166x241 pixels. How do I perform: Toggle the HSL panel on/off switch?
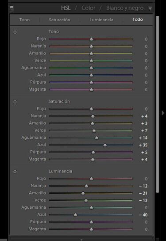(x=12, y=8)
